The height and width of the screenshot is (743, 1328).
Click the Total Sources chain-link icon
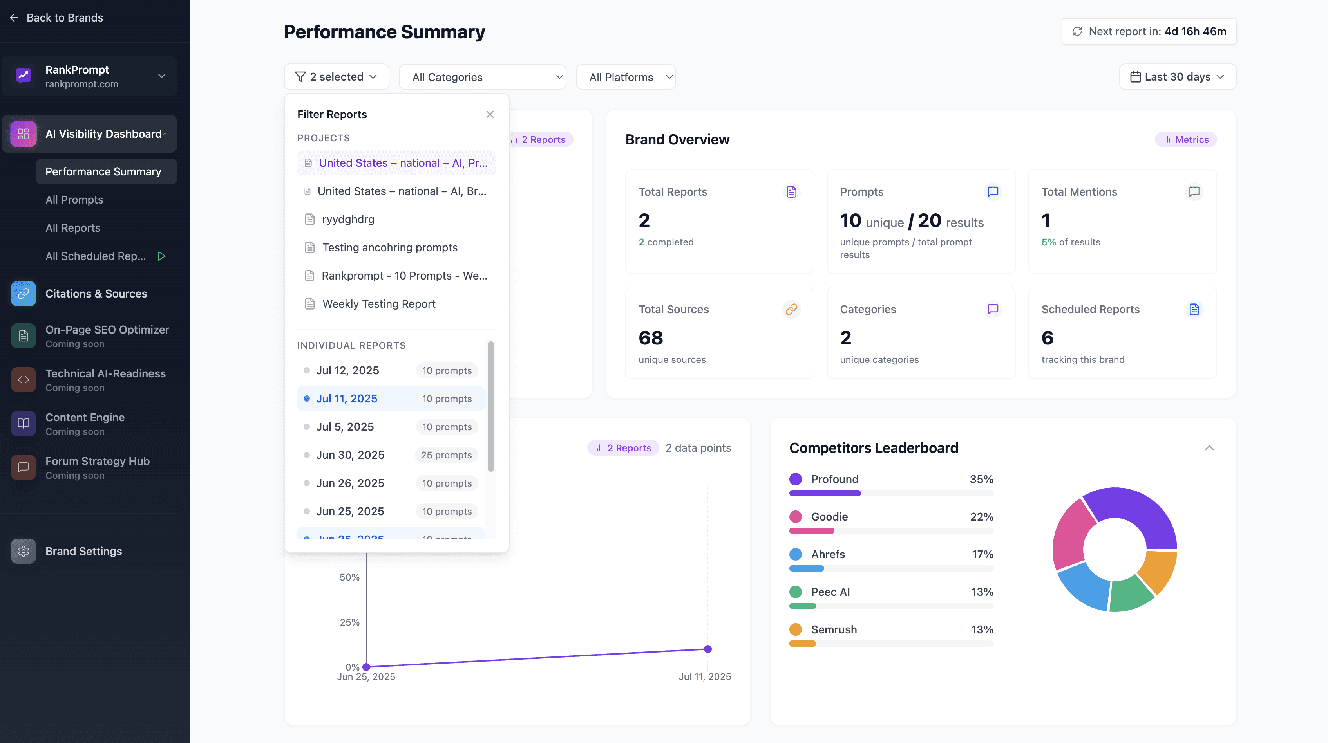pyautogui.click(x=791, y=309)
